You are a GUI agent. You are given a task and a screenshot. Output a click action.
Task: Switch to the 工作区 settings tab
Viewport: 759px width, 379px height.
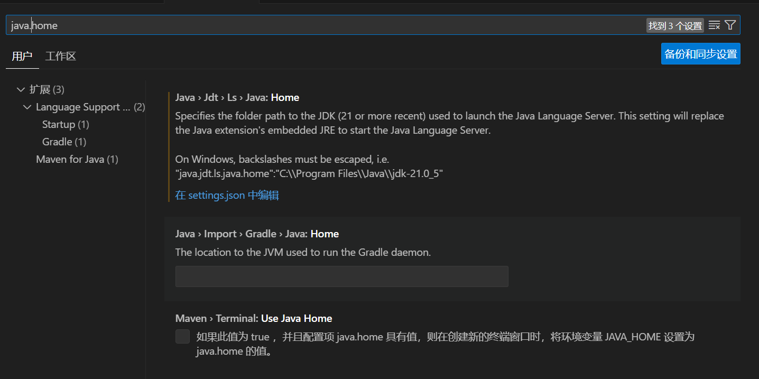coord(60,56)
